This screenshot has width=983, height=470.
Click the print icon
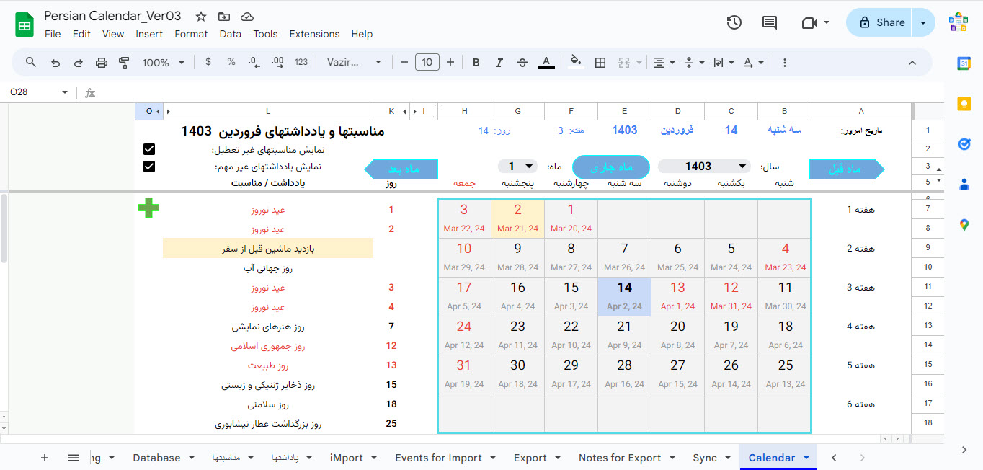click(x=102, y=63)
